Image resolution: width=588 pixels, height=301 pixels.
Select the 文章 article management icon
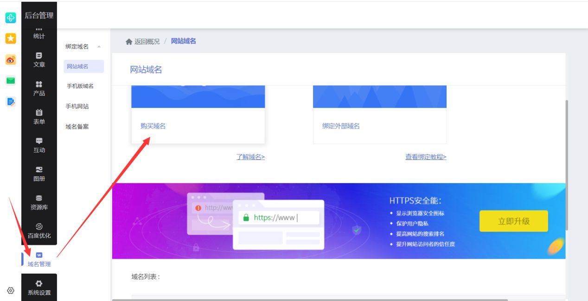click(39, 60)
